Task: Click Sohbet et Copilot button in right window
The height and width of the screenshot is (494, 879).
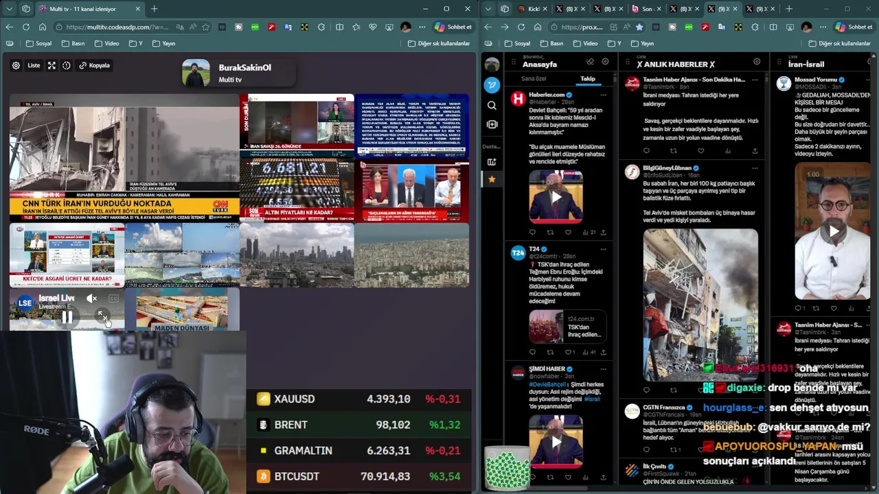Action: pos(854,27)
